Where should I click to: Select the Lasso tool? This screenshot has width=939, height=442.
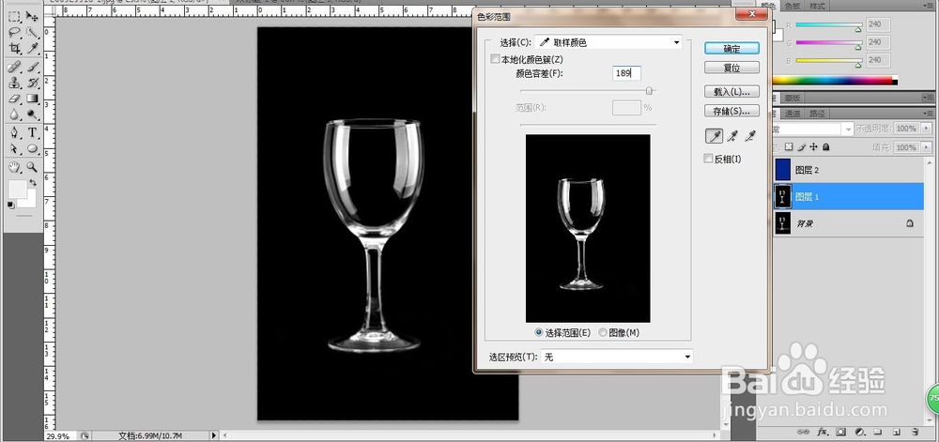14,32
